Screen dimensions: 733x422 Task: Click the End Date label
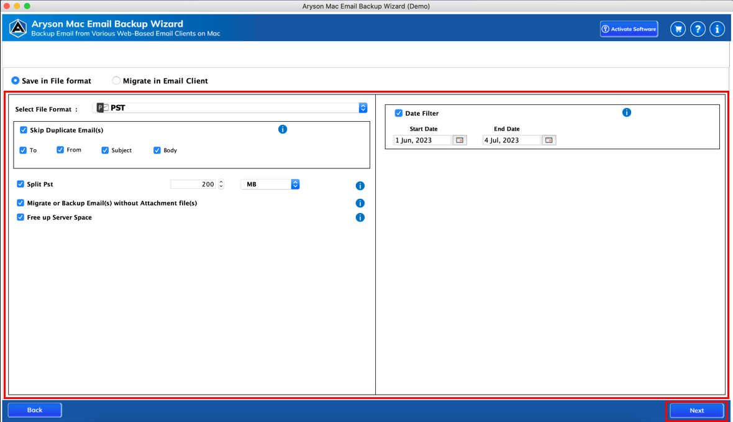(507, 129)
